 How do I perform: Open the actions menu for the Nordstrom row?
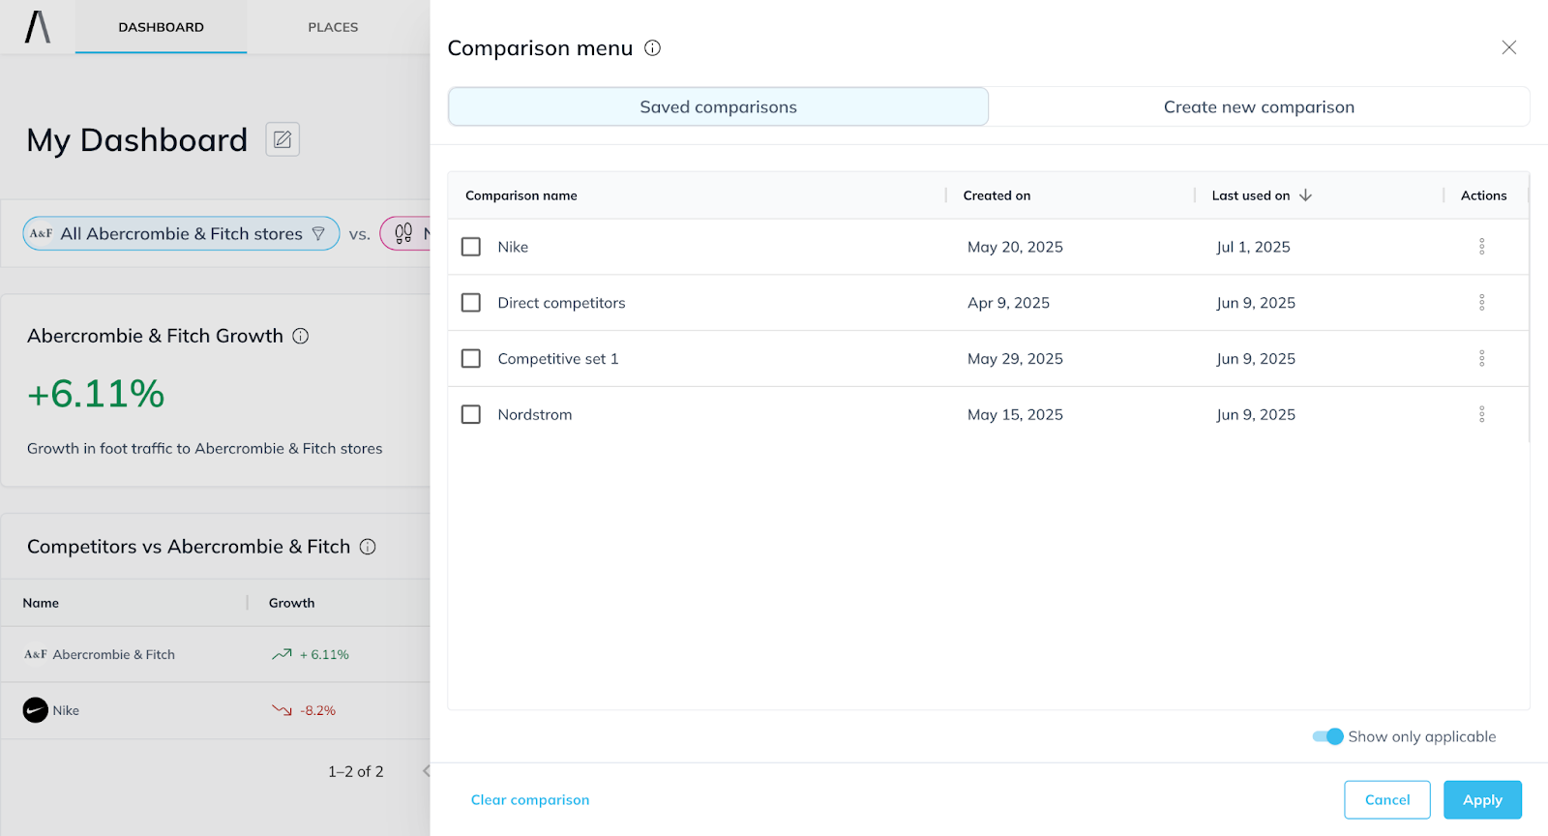(x=1481, y=414)
